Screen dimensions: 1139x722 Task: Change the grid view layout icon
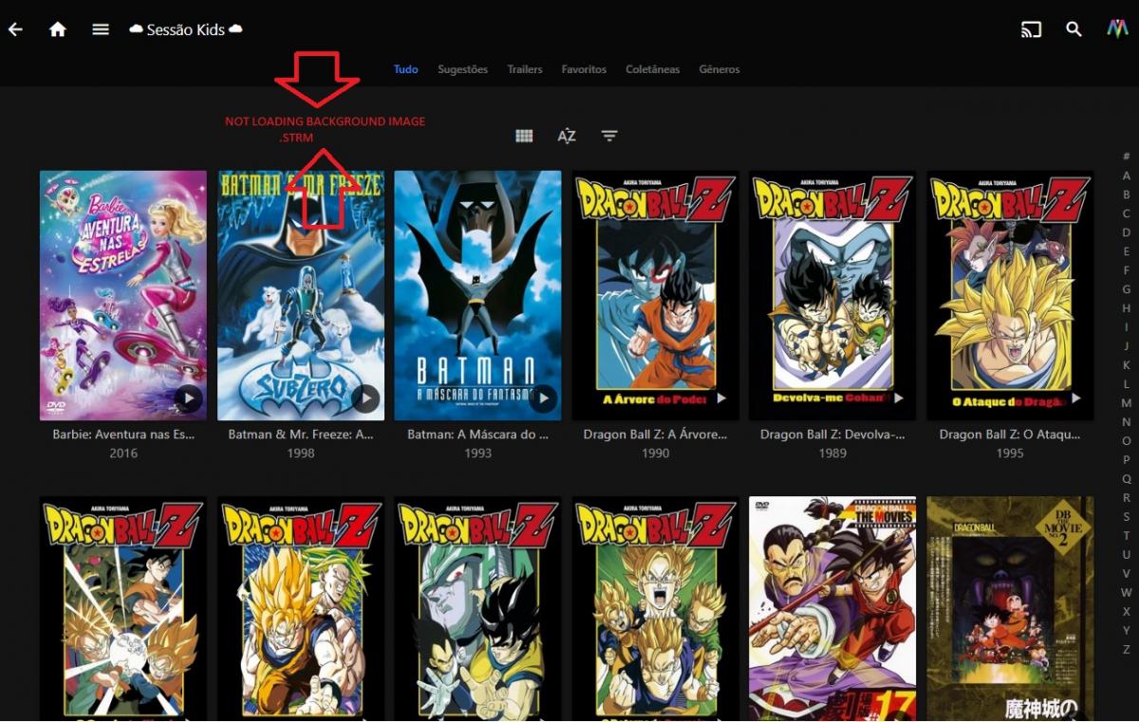pyautogui.click(x=524, y=136)
